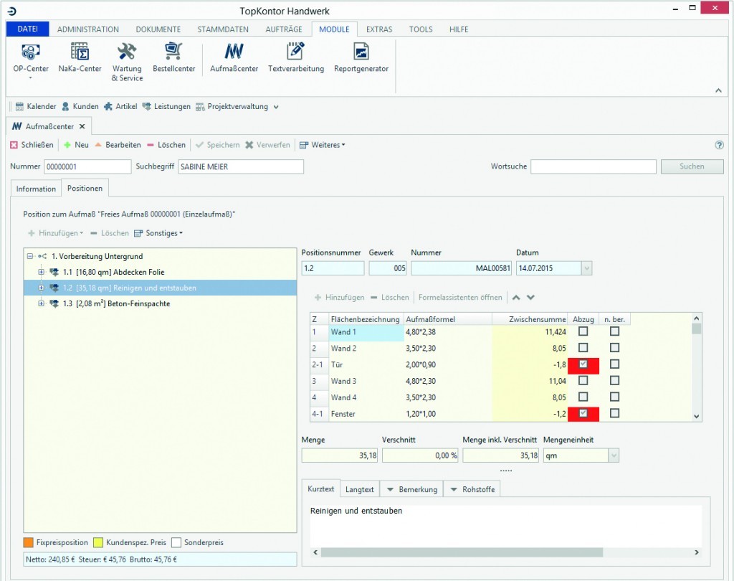Open the Hinzufügen dropdown above the tree
Screen dimensions: 734x581
[55, 233]
